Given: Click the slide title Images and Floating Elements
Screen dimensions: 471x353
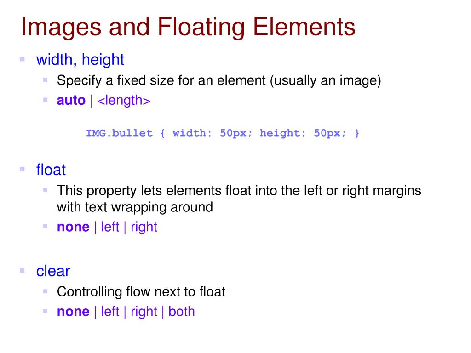Looking at the screenshot, I should [188, 28].
